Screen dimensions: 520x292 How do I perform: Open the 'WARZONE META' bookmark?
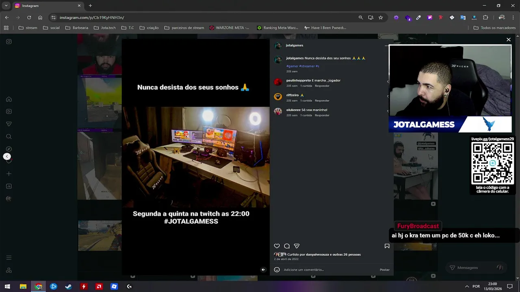tap(229, 28)
